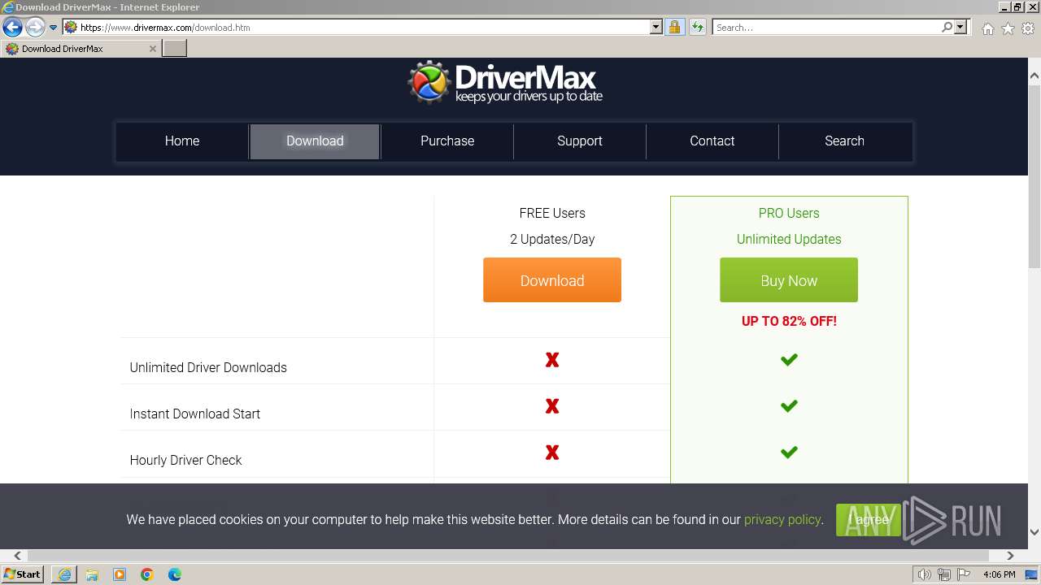Open the search provider dropdown arrow

click(960, 28)
